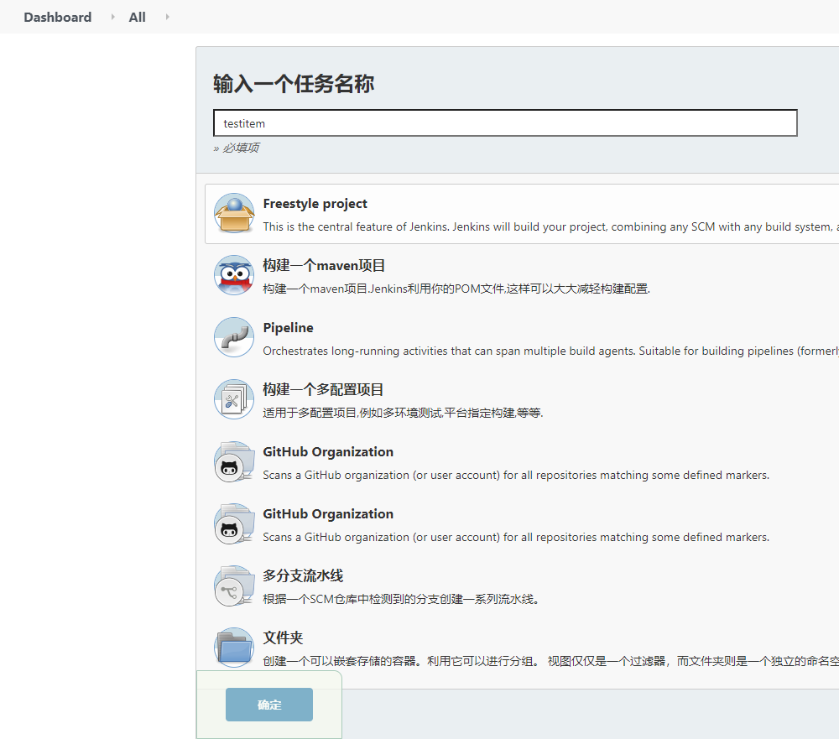Viewport: 839px width, 739px height.
Task: Choose the 文件夹 title
Action: coord(283,638)
